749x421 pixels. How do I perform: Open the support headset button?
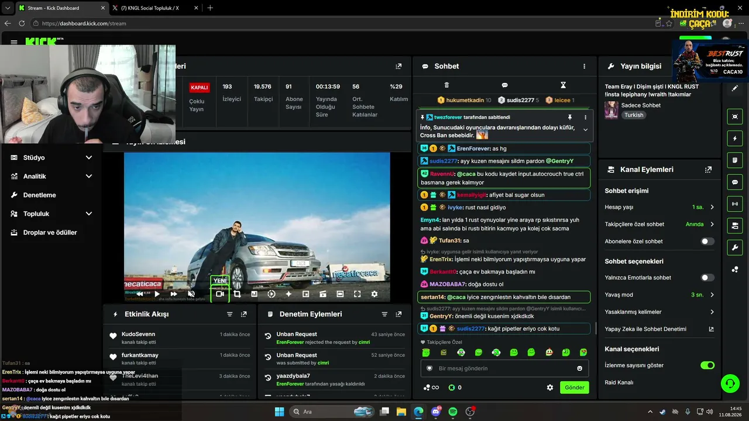pos(730,384)
